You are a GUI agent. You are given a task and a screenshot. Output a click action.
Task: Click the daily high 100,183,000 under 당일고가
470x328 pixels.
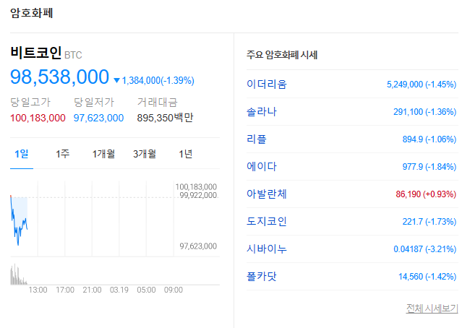tap(38, 118)
